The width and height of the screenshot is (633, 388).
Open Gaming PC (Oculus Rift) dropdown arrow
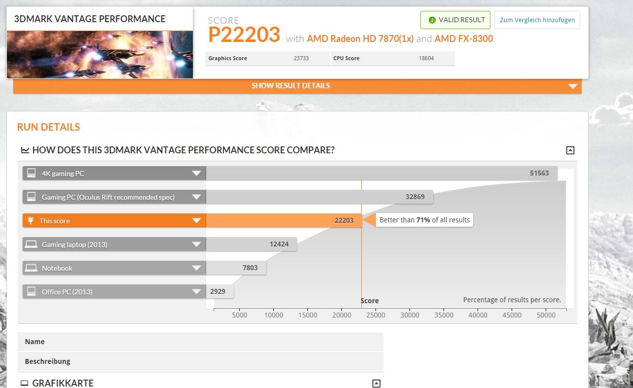(x=196, y=197)
